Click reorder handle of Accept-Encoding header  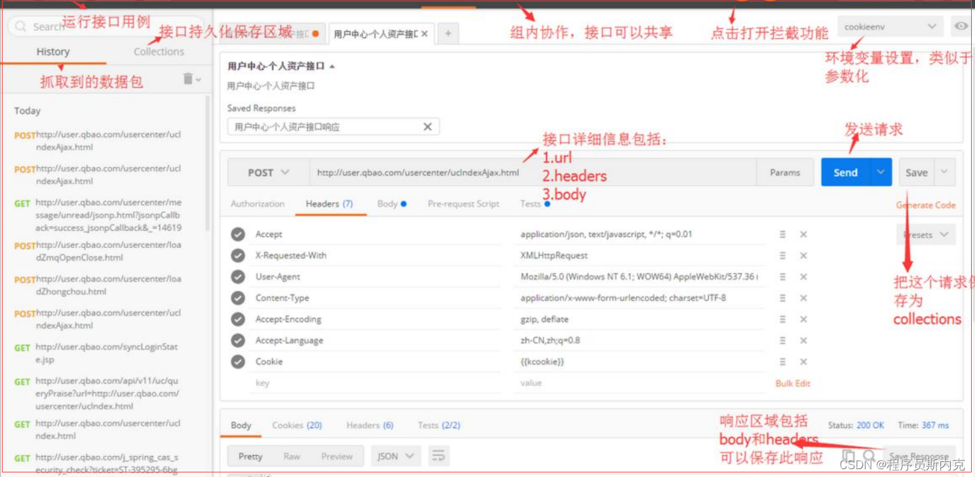click(782, 319)
